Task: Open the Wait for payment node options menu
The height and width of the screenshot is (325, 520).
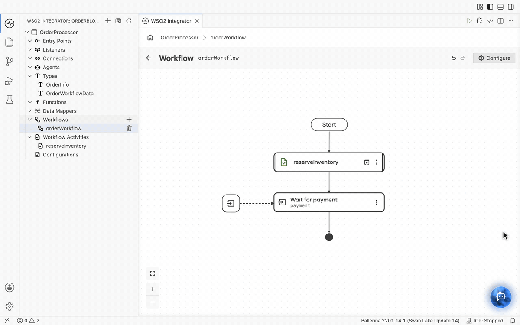Action: coord(376,202)
